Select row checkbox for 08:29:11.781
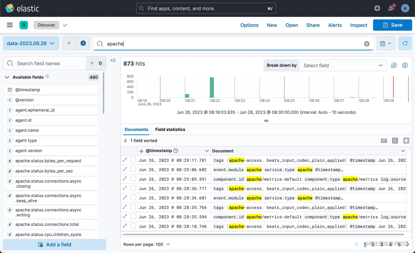Image resolution: width=415 pixels, height=253 pixels. 133,160
